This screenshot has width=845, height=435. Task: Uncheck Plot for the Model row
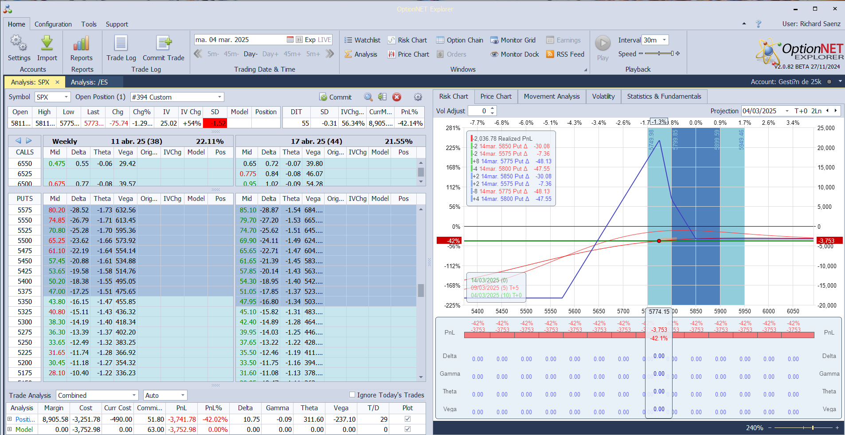[x=407, y=429]
